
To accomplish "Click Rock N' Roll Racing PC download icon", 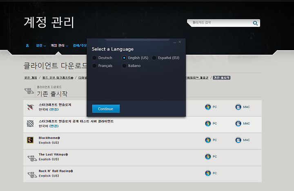I will [208, 173].
